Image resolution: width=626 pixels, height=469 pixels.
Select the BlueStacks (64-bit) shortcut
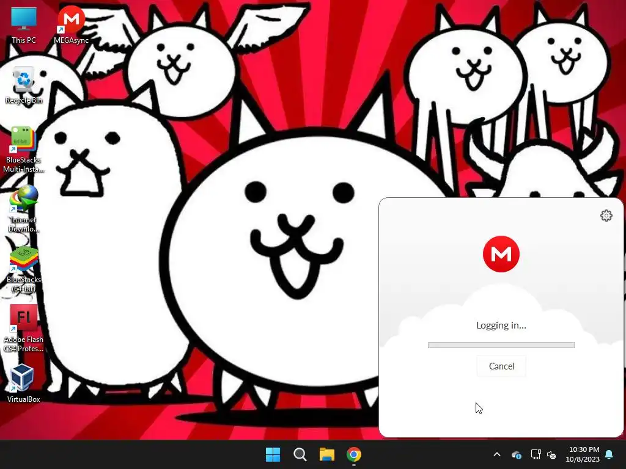(x=24, y=269)
